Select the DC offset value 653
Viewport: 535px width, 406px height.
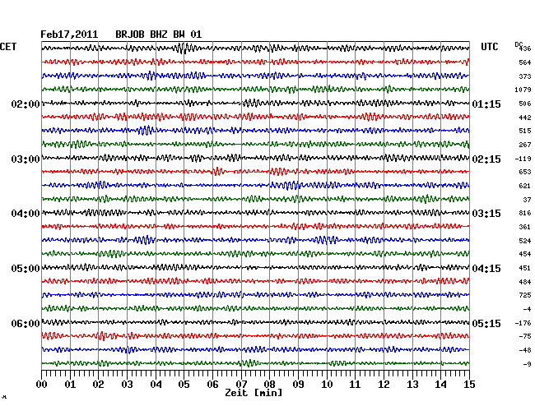click(x=525, y=172)
